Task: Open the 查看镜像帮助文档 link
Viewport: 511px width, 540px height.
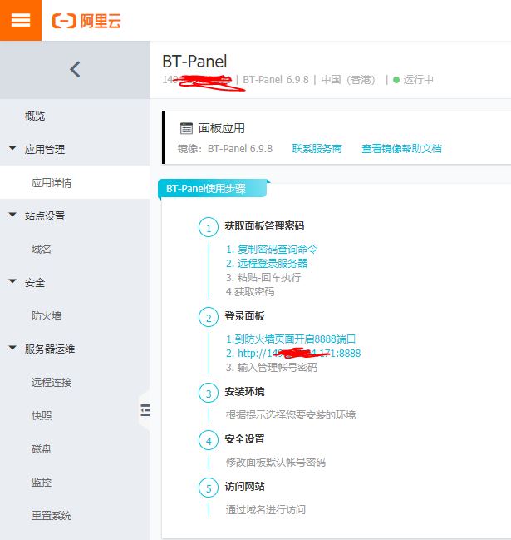Action: pyautogui.click(x=401, y=149)
